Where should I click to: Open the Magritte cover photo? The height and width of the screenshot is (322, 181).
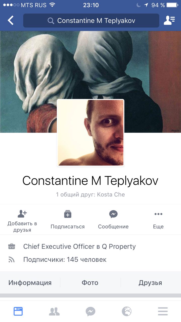click(x=91, y=65)
